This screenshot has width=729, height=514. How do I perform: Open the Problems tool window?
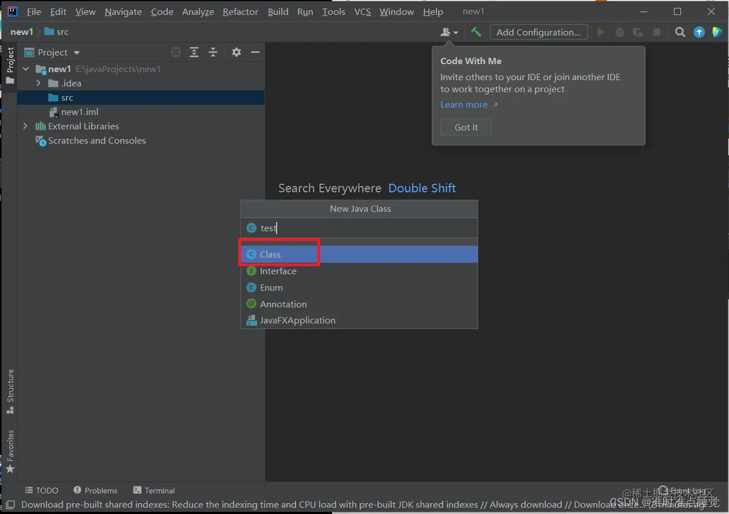95,491
